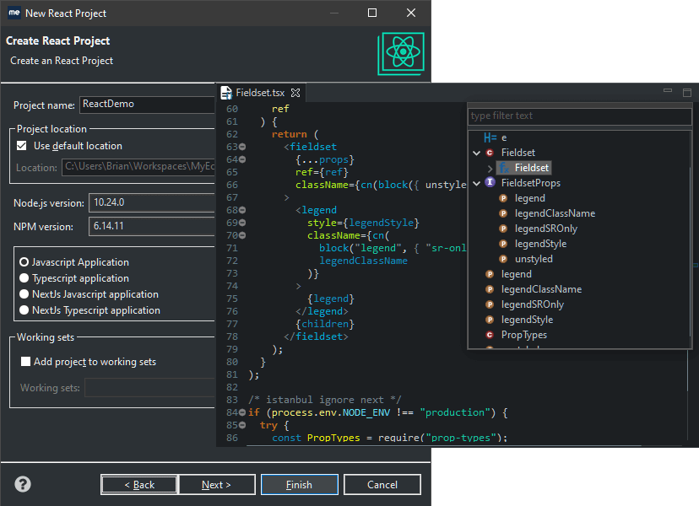The height and width of the screenshot is (506, 699).
Task: Maximize the New React Project dialog window
Action: pyautogui.click(x=372, y=13)
